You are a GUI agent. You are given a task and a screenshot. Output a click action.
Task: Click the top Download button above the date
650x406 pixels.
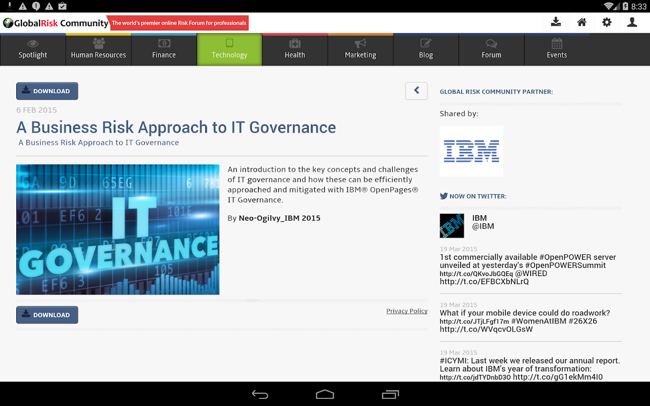tap(47, 91)
